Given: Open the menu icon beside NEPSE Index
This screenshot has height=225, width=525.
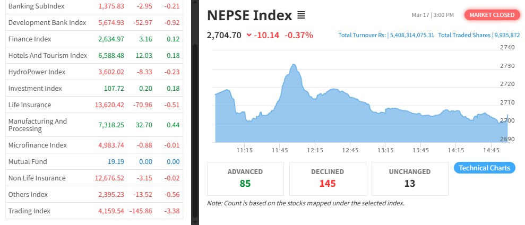Looking at the screenshot, I should click(x=302, y=15).
